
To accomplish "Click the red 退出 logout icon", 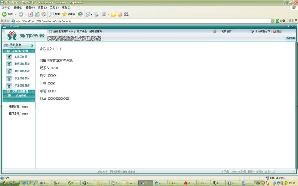I will coord(274,31).
